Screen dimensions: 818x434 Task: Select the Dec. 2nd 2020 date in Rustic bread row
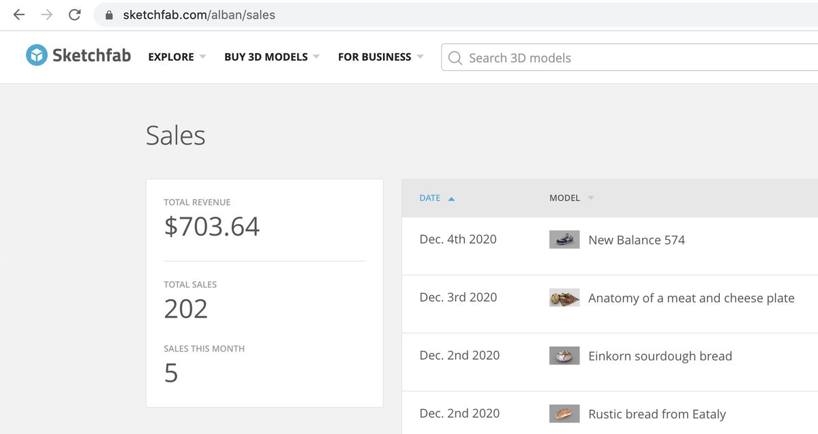459,413
